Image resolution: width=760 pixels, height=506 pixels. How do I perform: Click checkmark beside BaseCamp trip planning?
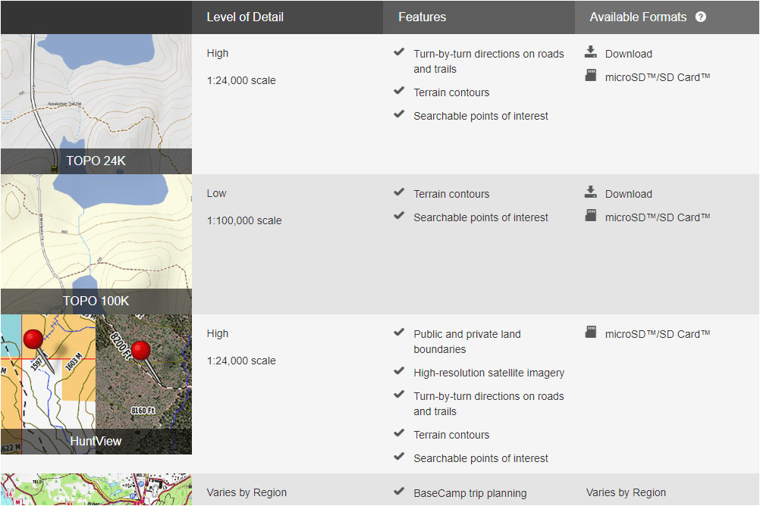(399, 492)
